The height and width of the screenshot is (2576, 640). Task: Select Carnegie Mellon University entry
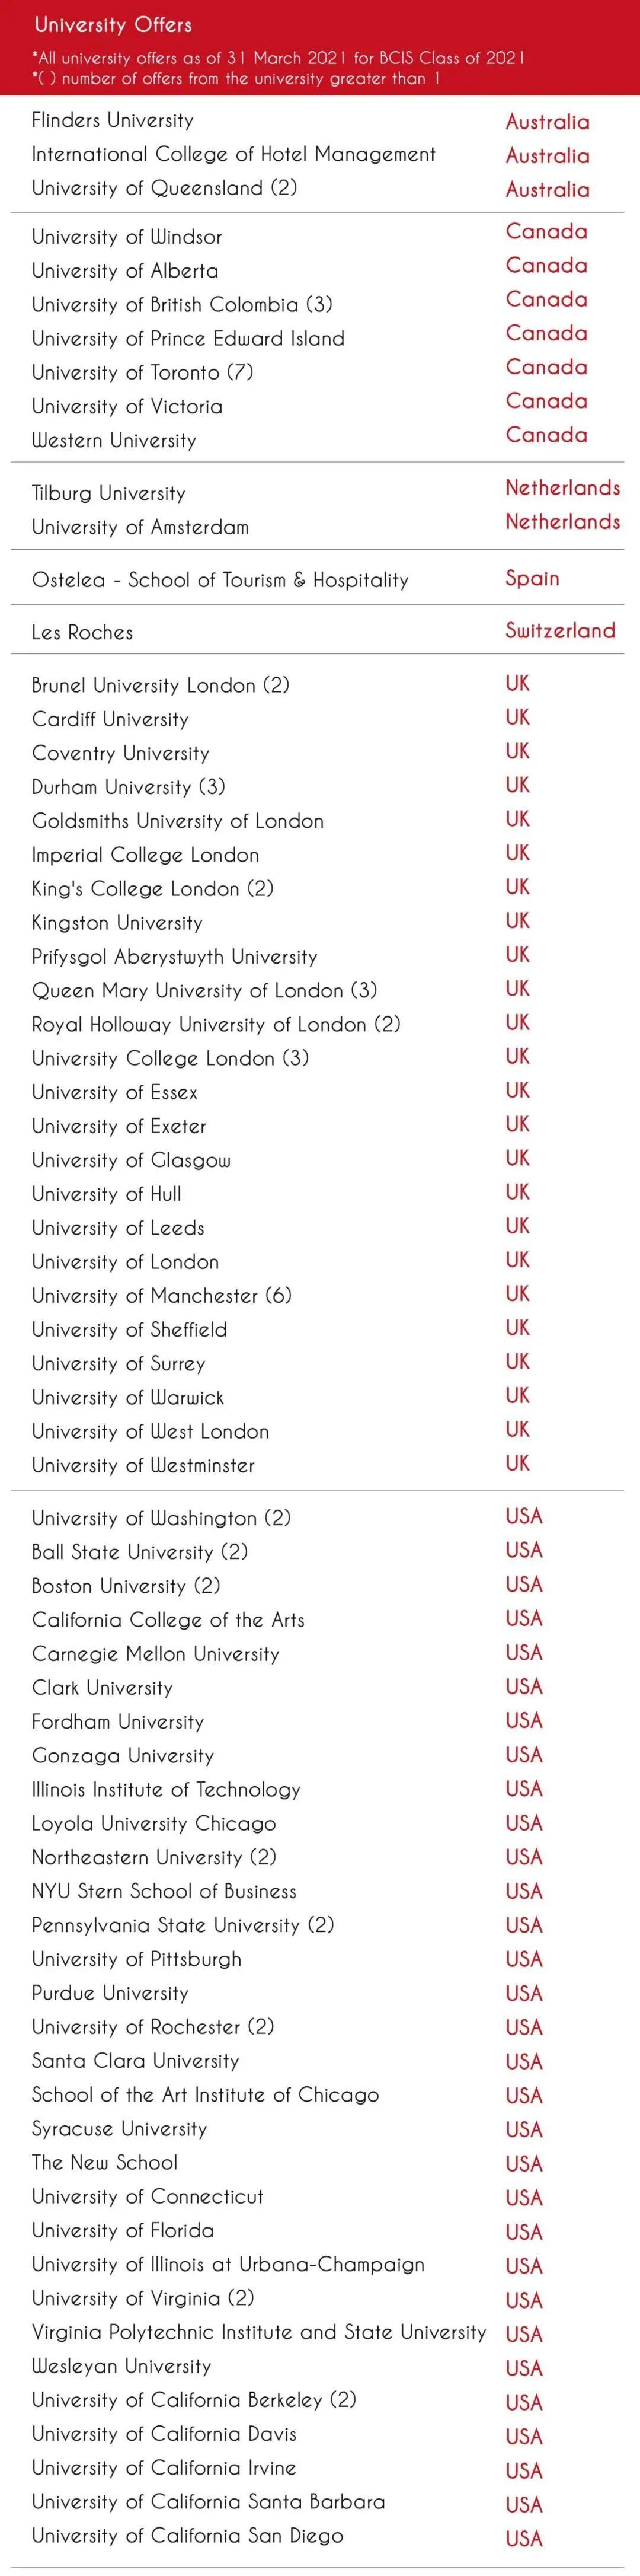156,1654
